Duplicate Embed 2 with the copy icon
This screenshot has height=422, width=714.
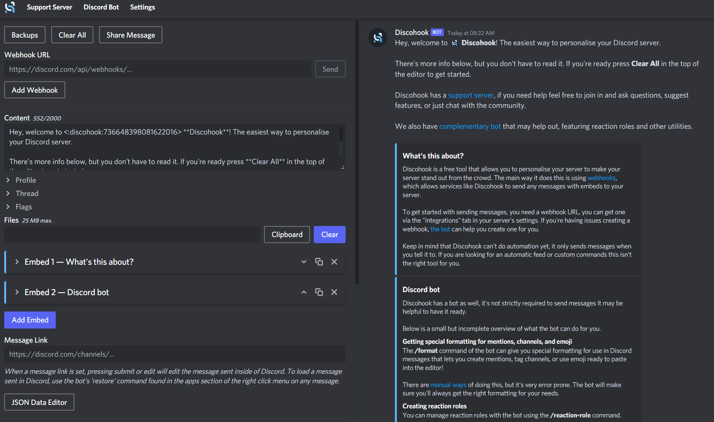coord(319,292)
